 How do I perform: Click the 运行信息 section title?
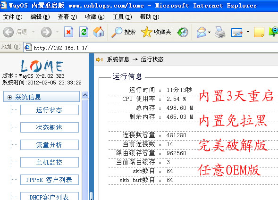coord(127,77)
